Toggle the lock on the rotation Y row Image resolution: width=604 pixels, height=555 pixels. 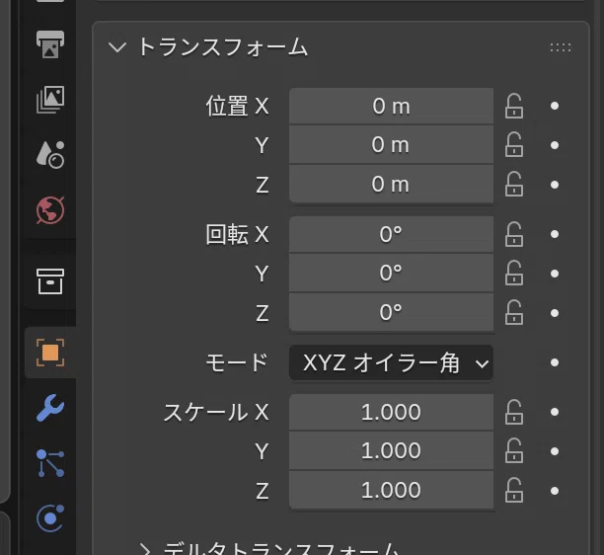(x=514, y=274)
